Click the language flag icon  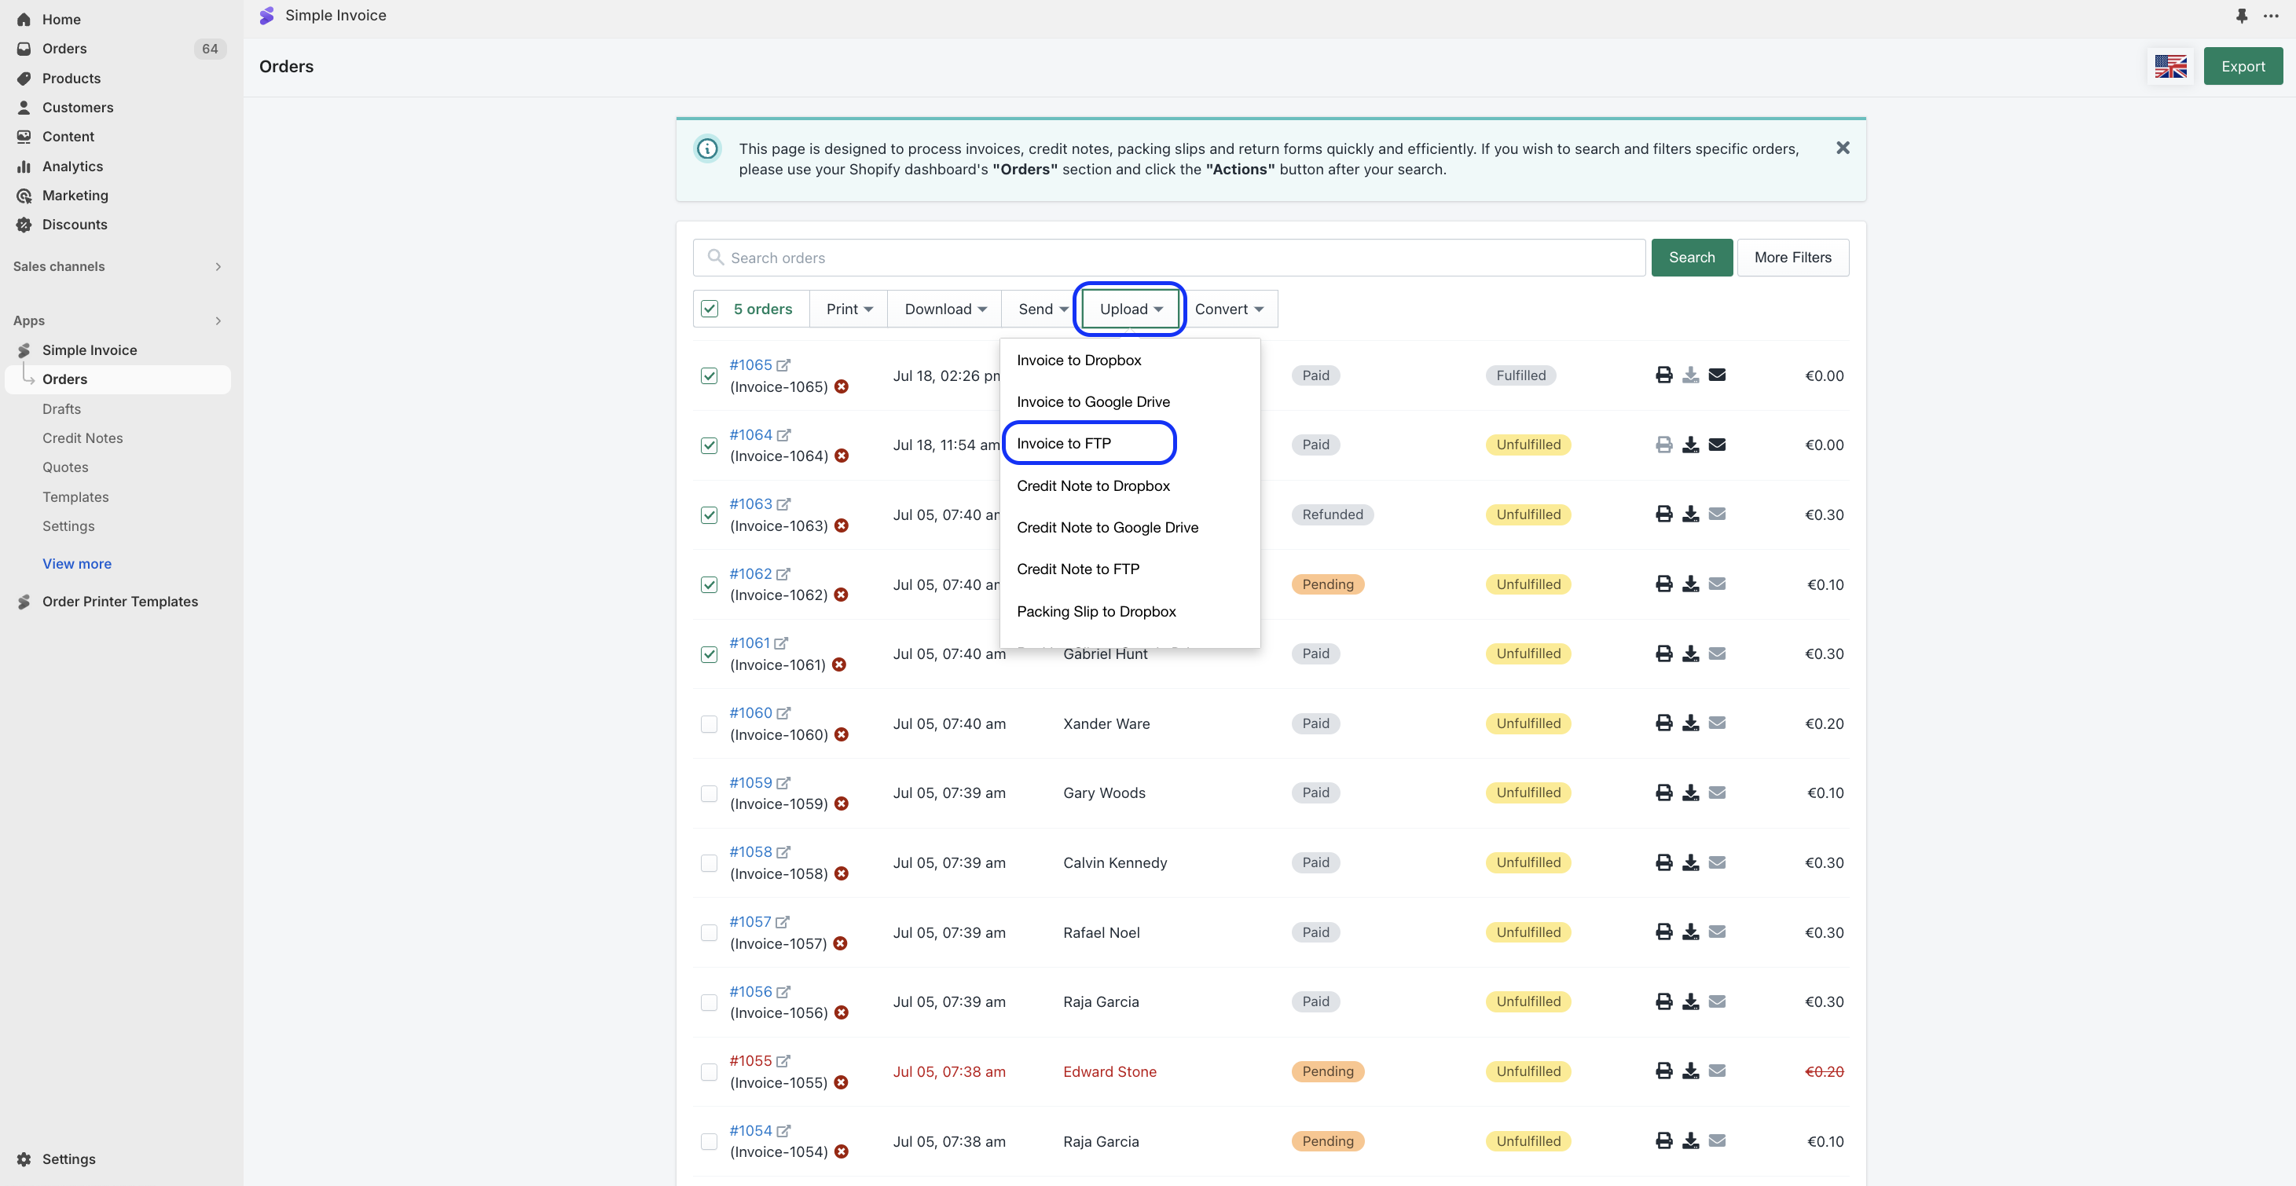[2170, 67]
